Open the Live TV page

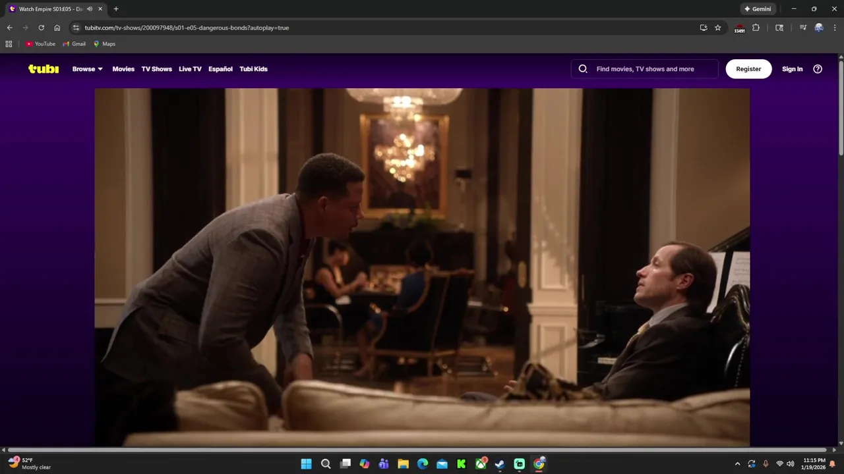tap(190, 69)
